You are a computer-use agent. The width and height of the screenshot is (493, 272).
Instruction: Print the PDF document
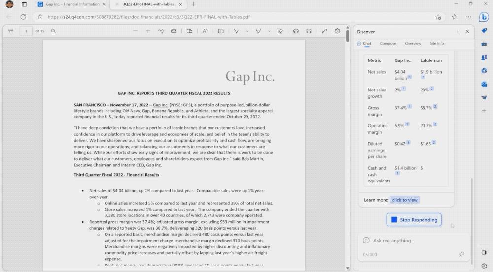point(296,31)
